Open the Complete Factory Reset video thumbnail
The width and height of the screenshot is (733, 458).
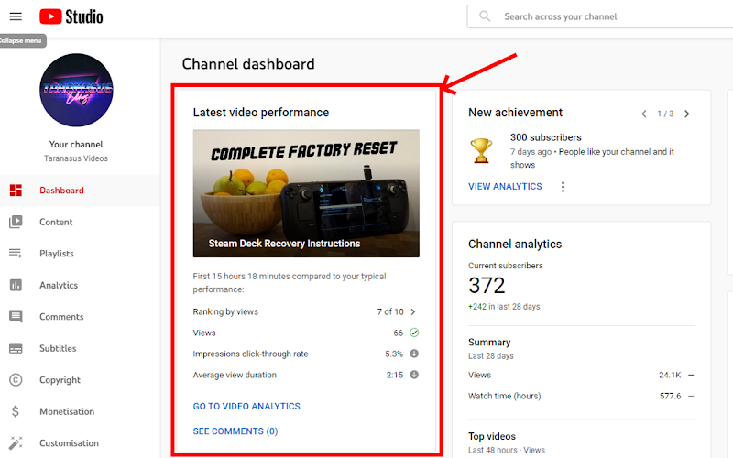coord(306,193)
